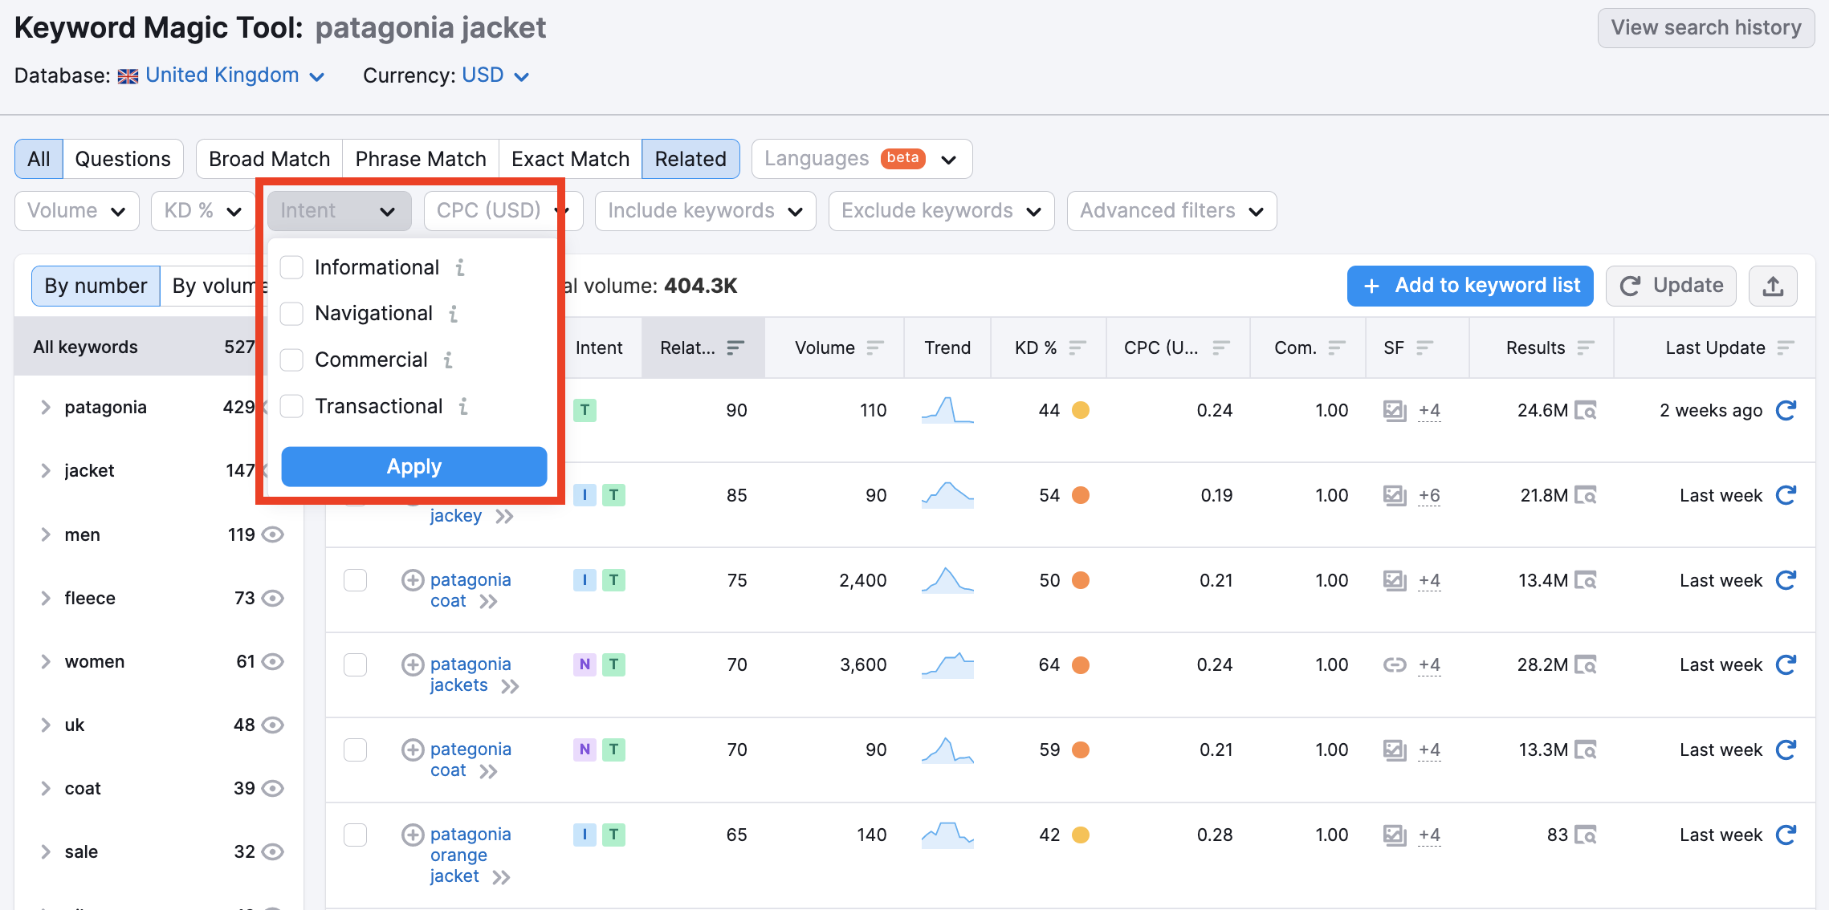Add patagonia orange jacket via plus icon
The width and height of the screenshot is (1829, 910).
[413, 835]
